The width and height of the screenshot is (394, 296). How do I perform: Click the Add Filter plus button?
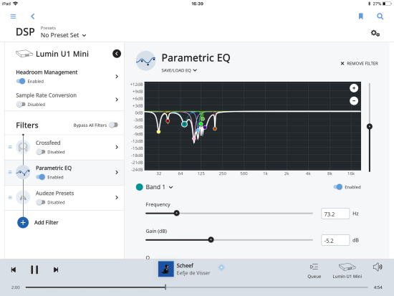click(23, 223)
